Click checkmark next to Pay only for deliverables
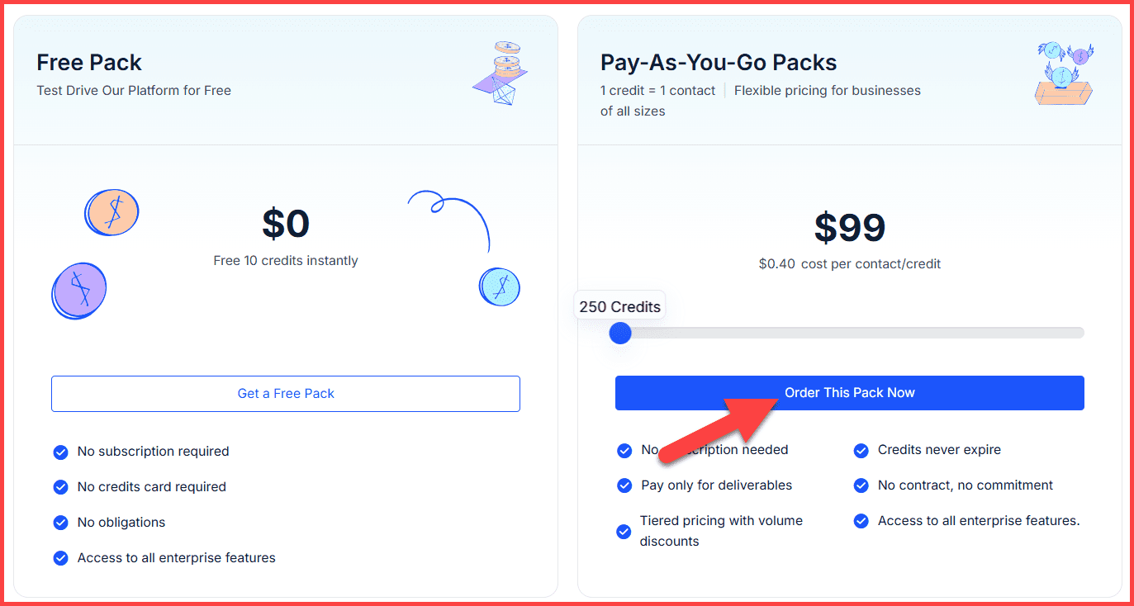The image size is (1134, 606). tap(624, 485)
